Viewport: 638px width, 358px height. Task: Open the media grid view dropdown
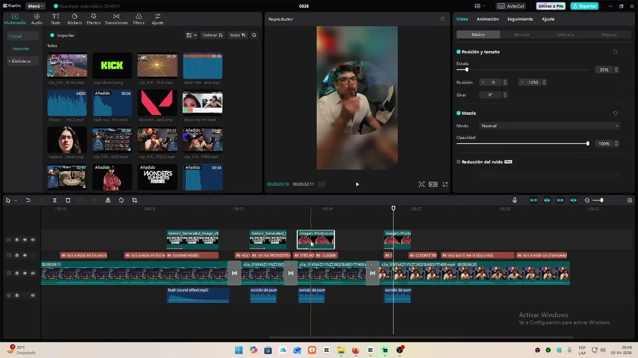(x=191, y=35)
